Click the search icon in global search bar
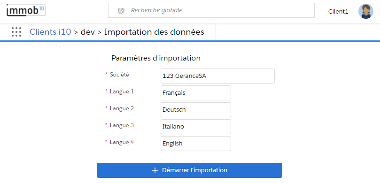This screenshot has height=183, width=380. tap(121, 11)
